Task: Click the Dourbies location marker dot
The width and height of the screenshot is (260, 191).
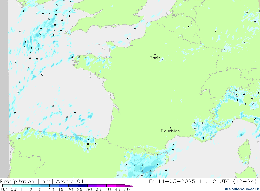Action: 170,128
